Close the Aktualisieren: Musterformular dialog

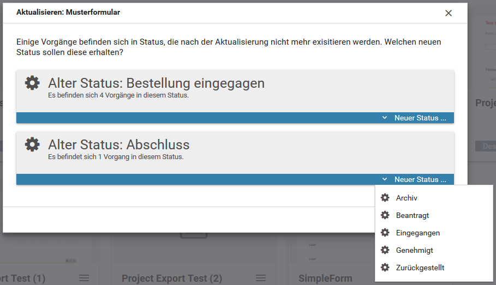449,13
